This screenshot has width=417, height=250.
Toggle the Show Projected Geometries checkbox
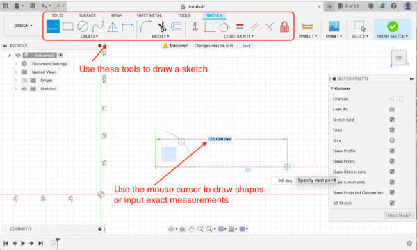point(392,192)
